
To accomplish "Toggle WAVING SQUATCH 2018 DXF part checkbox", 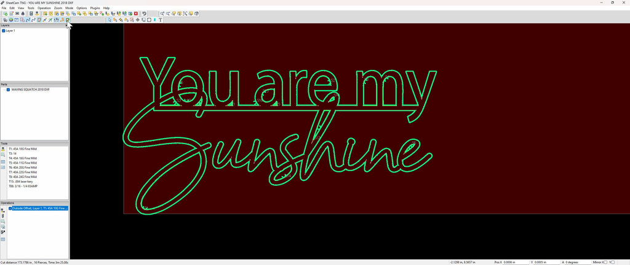I will [8, 90].
